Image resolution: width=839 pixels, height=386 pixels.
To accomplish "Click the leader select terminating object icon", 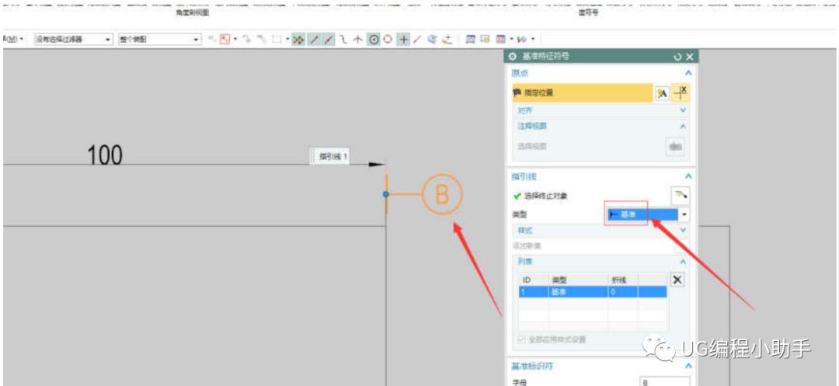I will [680, 196].
